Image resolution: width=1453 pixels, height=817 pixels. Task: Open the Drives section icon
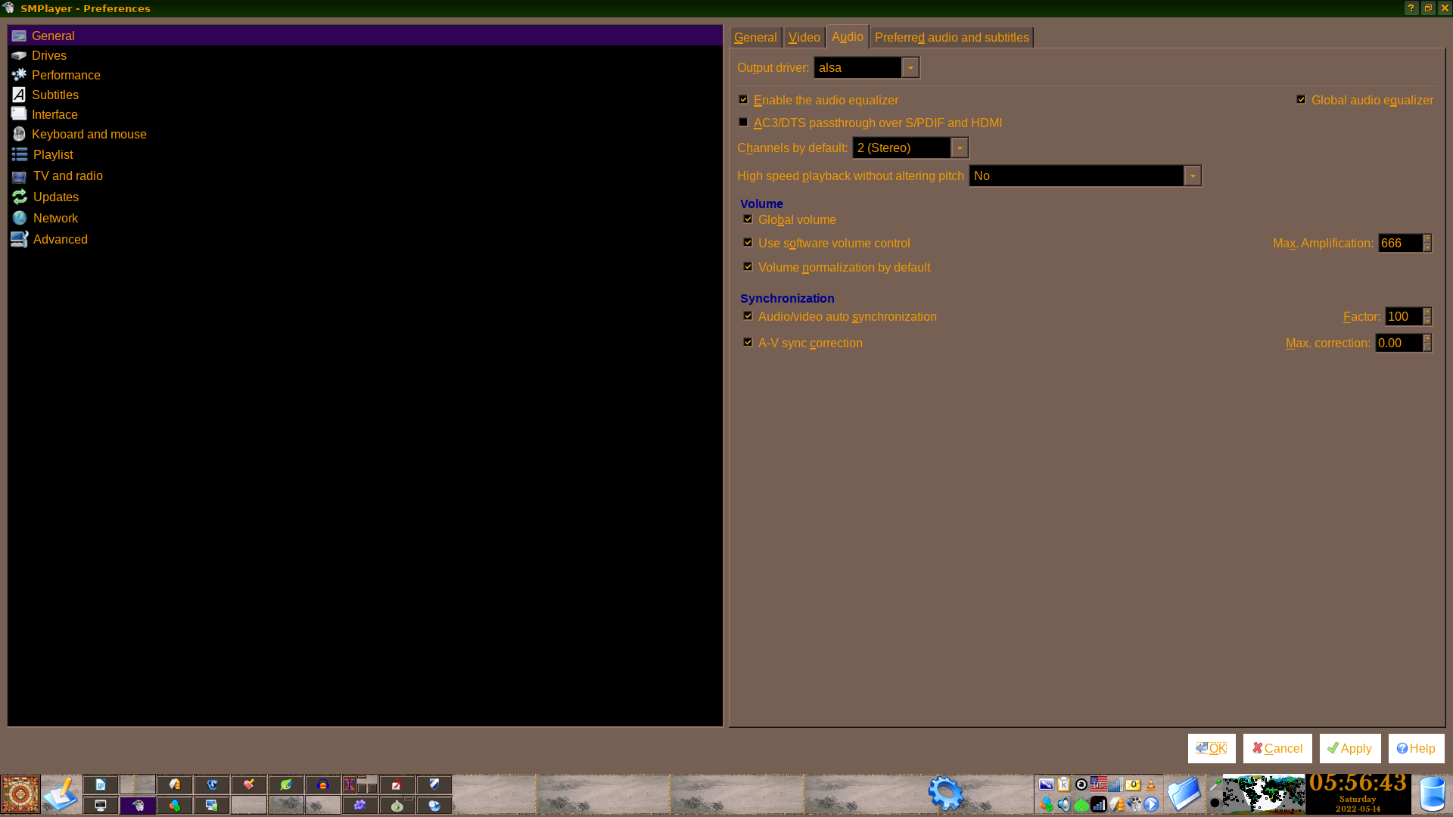tap(19, 55)
